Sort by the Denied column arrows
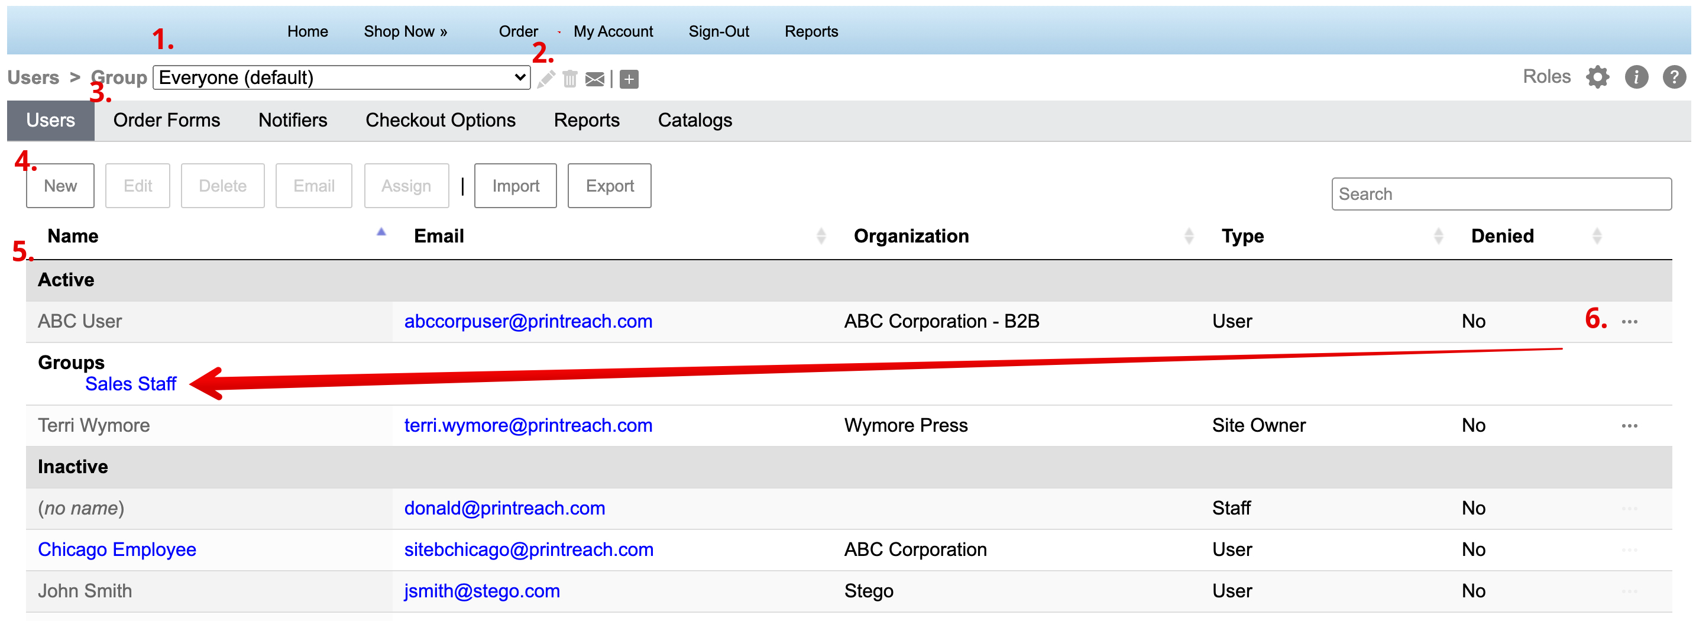Viewport: 1696px width, 621px height. [1596, 236]
